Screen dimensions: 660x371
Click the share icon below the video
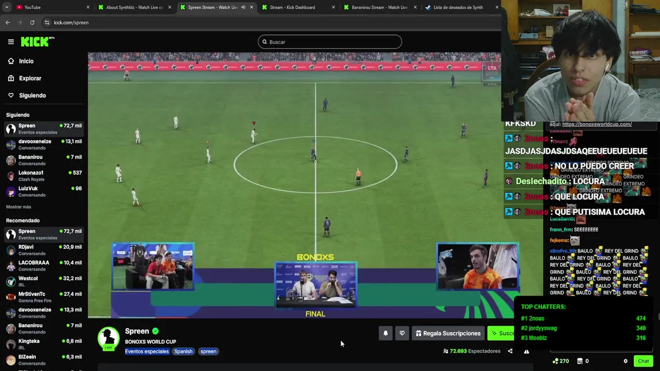[x=510, y=351]
